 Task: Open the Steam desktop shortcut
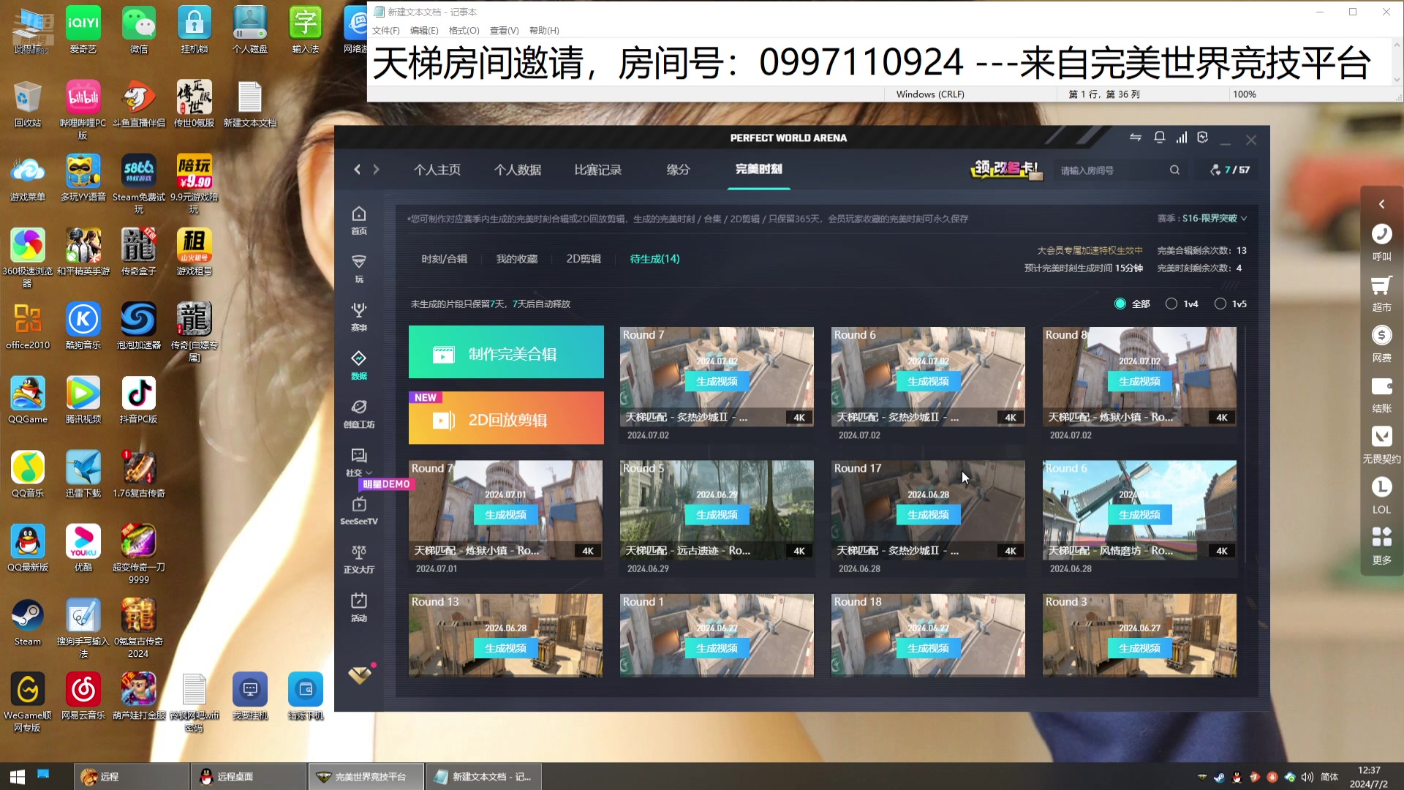28,621
